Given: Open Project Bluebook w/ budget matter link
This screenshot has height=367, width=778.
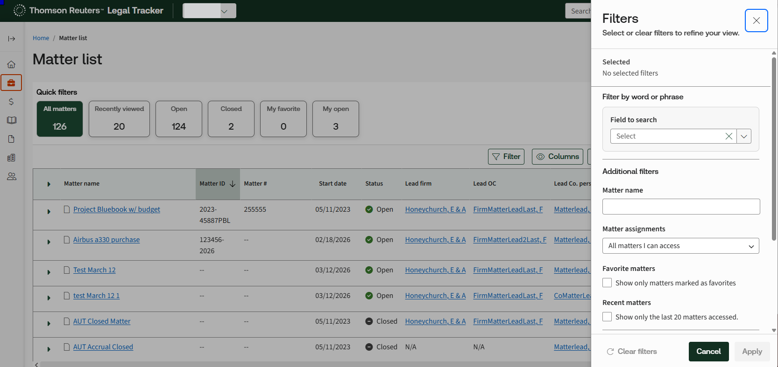Looking at the screenshot, I should tap(117, 209).
